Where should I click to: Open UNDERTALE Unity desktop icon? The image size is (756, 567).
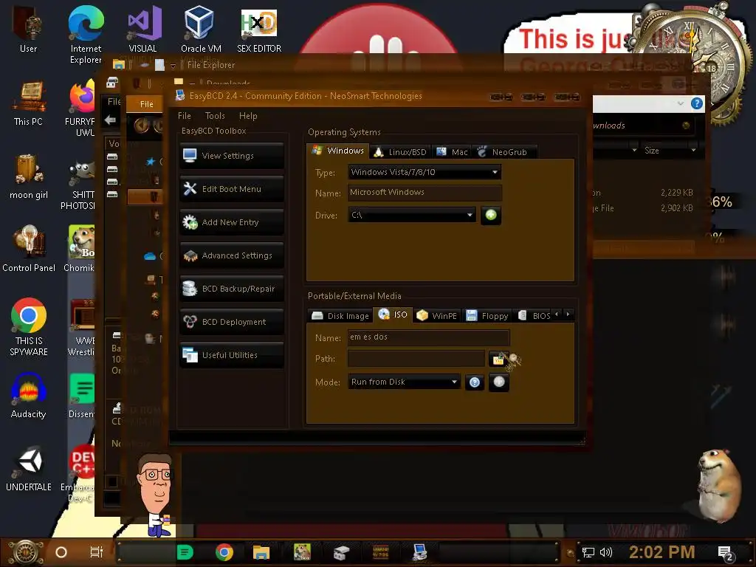29,469
